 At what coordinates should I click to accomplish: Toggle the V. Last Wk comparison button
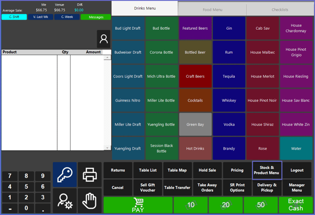[x=40, y=17]
